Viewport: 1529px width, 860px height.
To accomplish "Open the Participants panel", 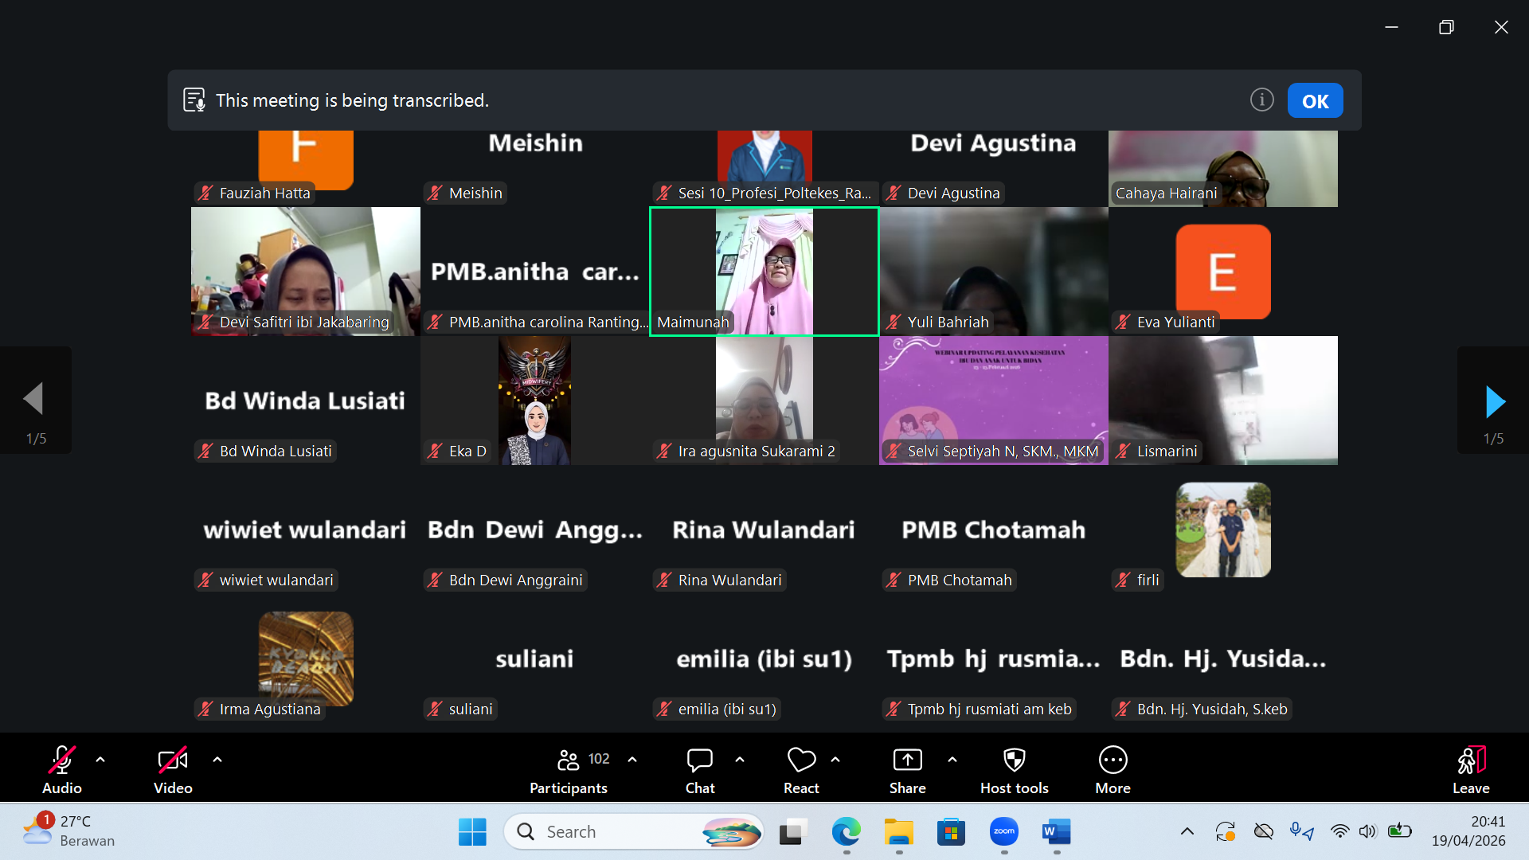I will click(x=569, y=770).
